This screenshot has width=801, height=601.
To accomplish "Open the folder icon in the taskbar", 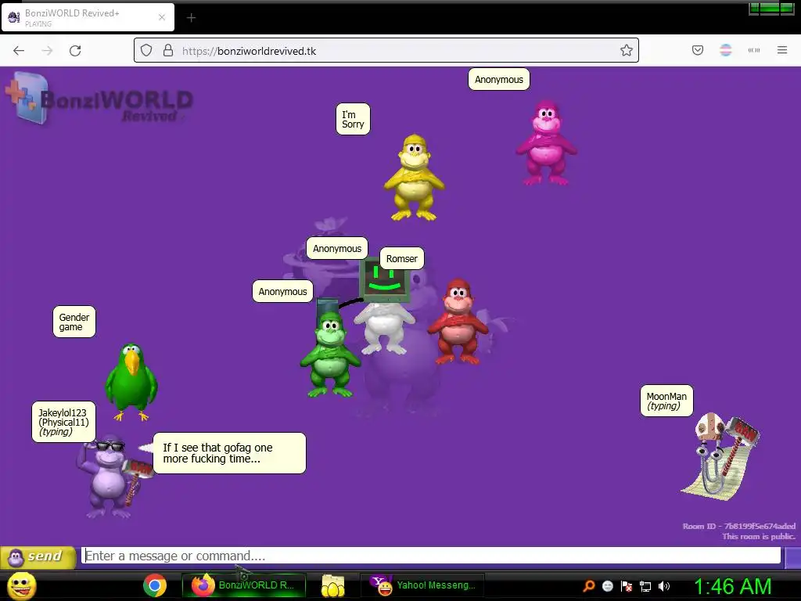I will coord(332,585).
